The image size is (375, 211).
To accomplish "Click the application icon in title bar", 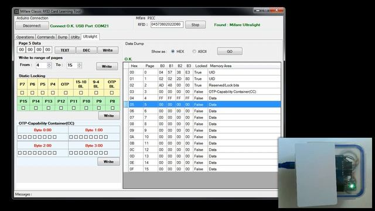I will 16,11.
